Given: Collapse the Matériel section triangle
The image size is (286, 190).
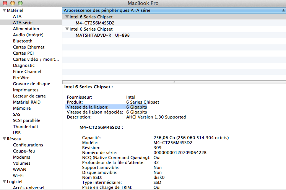Looking at the screenshot, I should [x=4, y=10].
